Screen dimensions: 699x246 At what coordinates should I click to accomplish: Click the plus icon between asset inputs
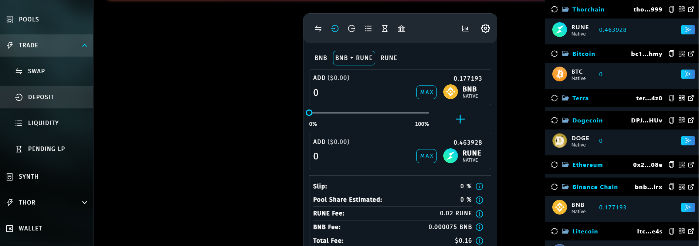click(460, 119)
